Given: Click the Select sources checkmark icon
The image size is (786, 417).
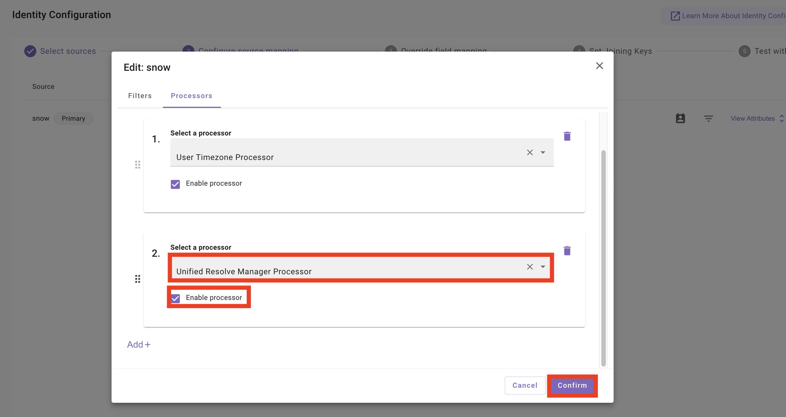Looking at the screenshot, I should click(x=30, y=51).
